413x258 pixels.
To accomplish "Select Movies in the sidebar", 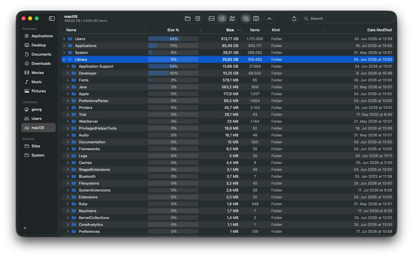I will [38, 73].
